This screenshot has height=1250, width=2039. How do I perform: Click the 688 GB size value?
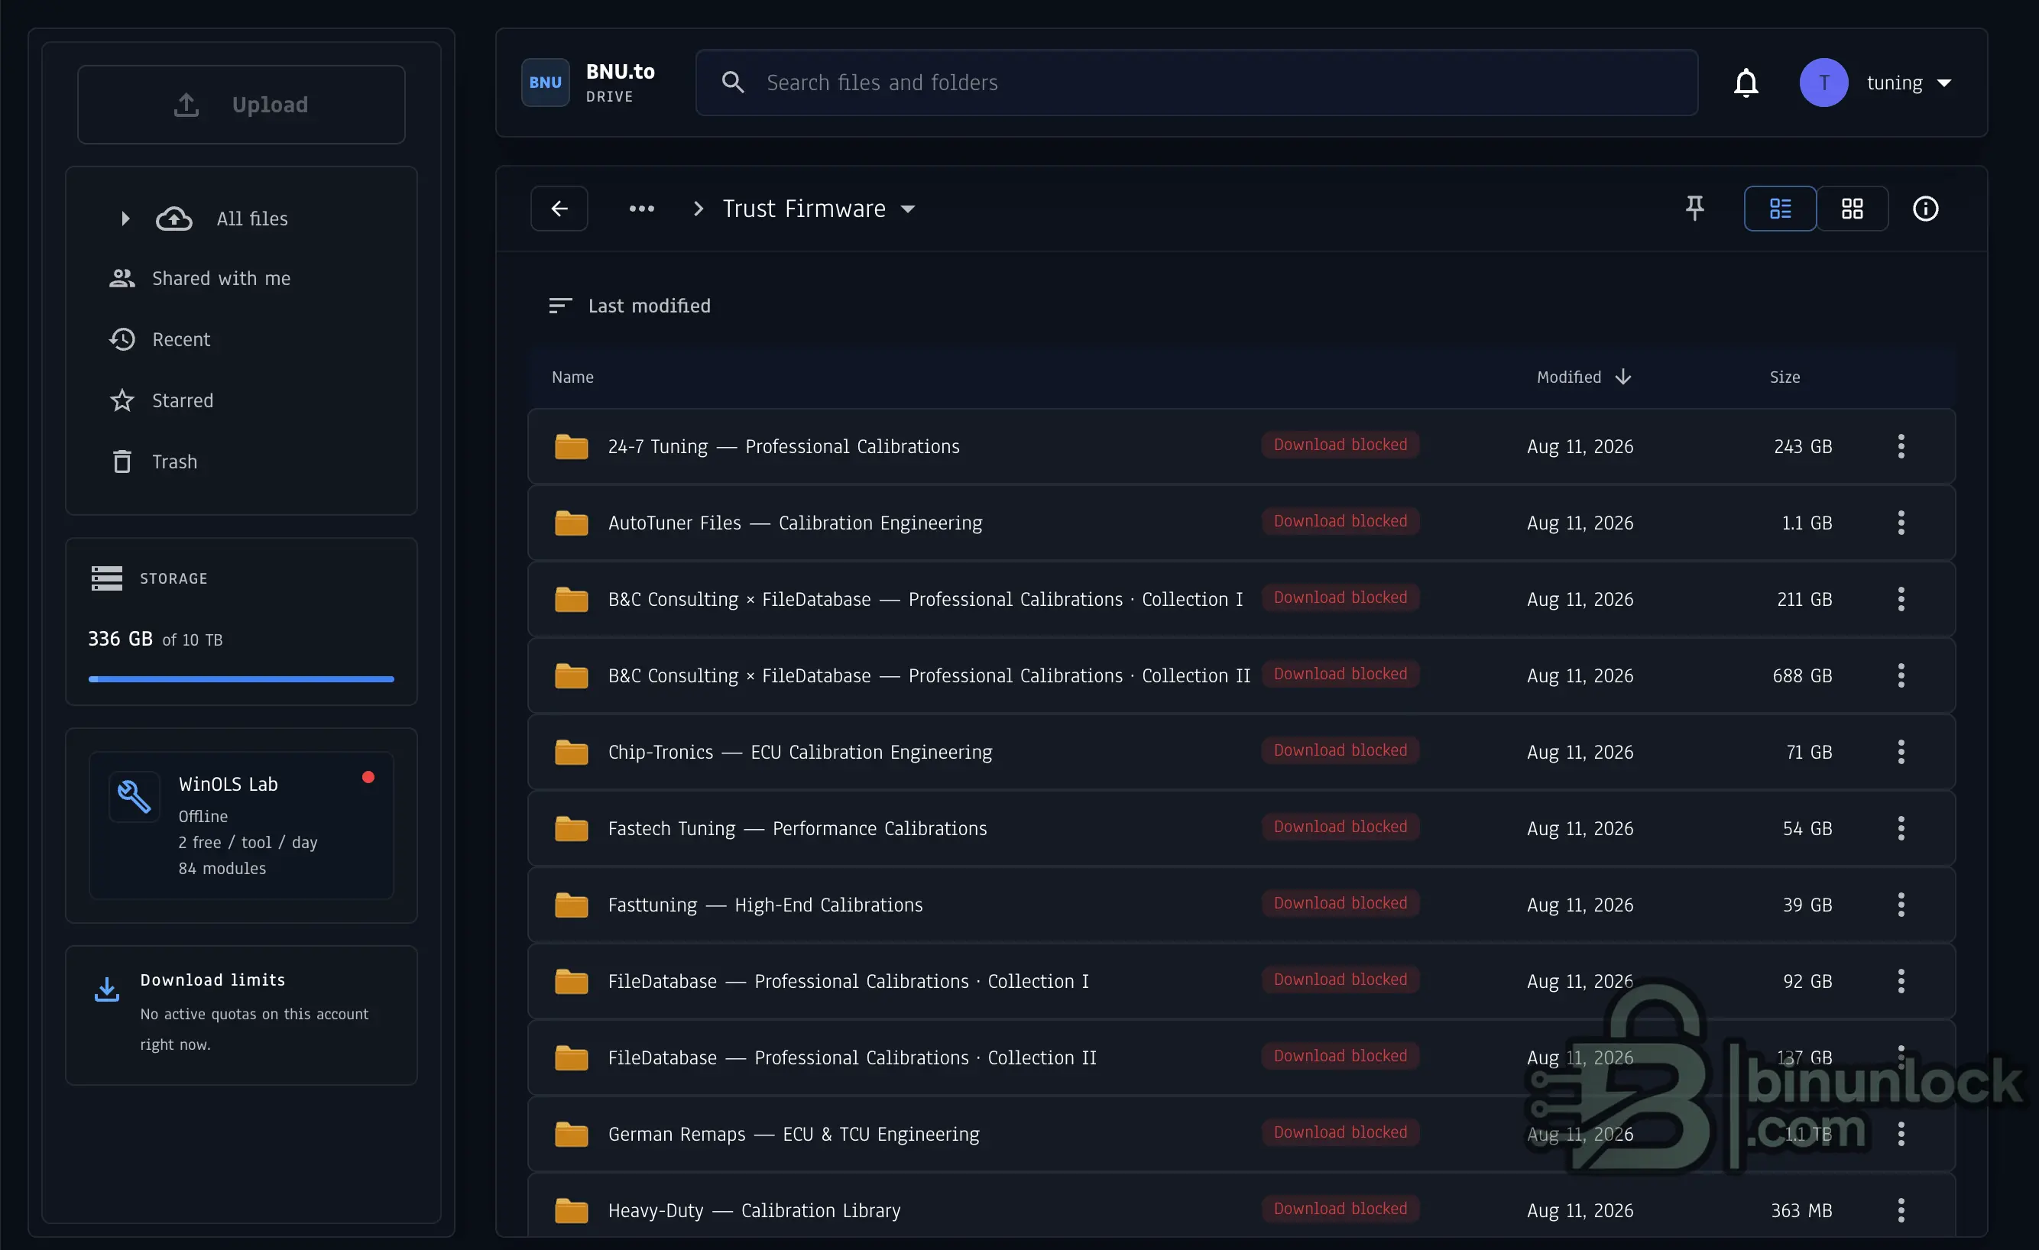click(1801, 676)
